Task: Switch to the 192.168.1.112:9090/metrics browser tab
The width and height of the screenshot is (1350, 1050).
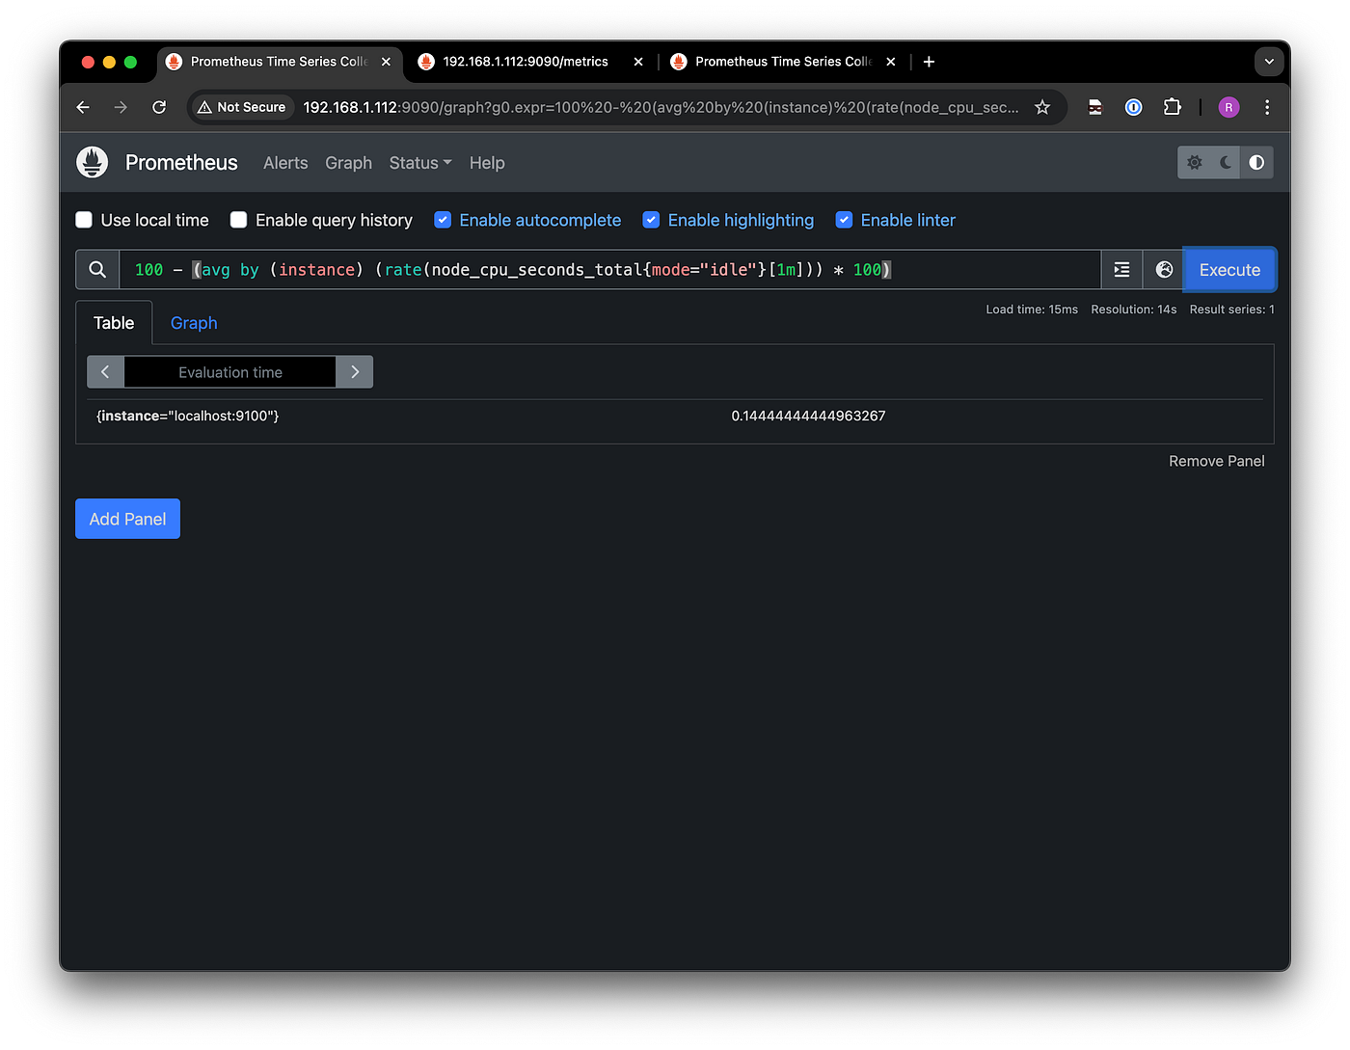Action: click(526, 62)
